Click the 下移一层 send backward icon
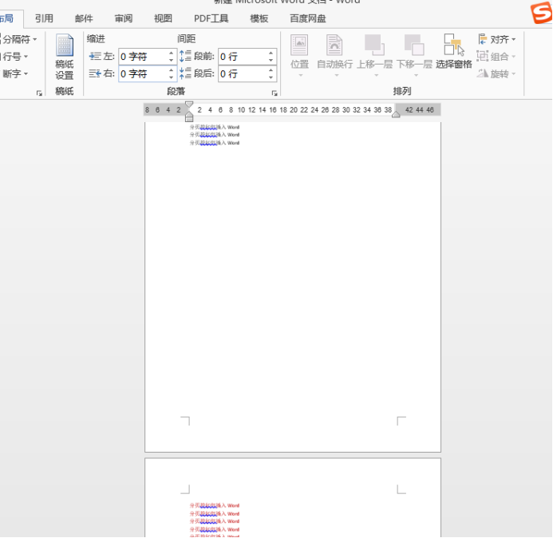Screen dimensions: 553x538 point(414,45)
